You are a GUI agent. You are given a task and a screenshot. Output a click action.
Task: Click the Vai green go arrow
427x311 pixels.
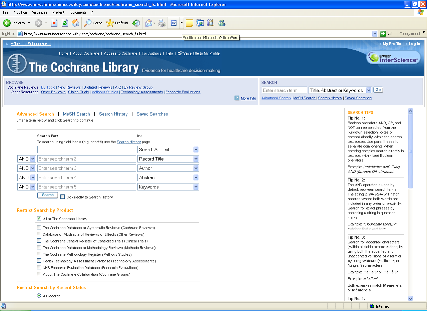pos(383,34)
